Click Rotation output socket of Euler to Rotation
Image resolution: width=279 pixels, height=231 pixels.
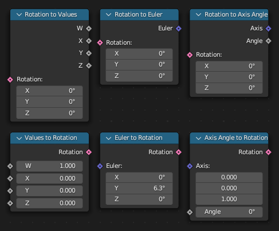click(179, 152)
